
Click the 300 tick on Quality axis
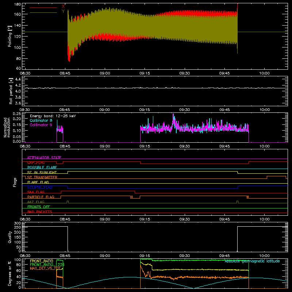[x=17, y=223]
